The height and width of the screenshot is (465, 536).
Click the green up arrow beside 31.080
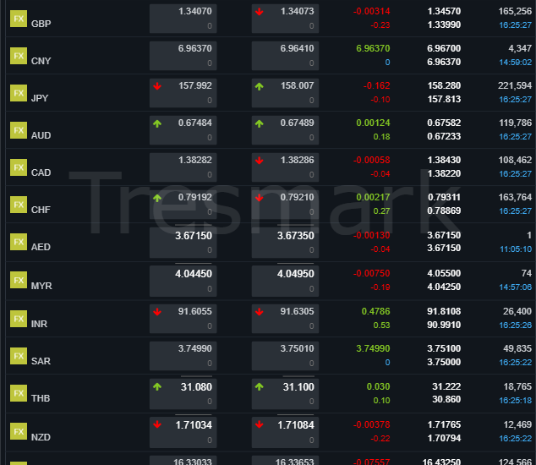(x=157, y=386)
